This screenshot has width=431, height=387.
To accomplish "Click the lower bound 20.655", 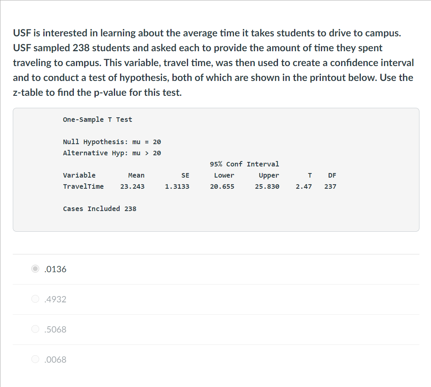I will 222,187.
